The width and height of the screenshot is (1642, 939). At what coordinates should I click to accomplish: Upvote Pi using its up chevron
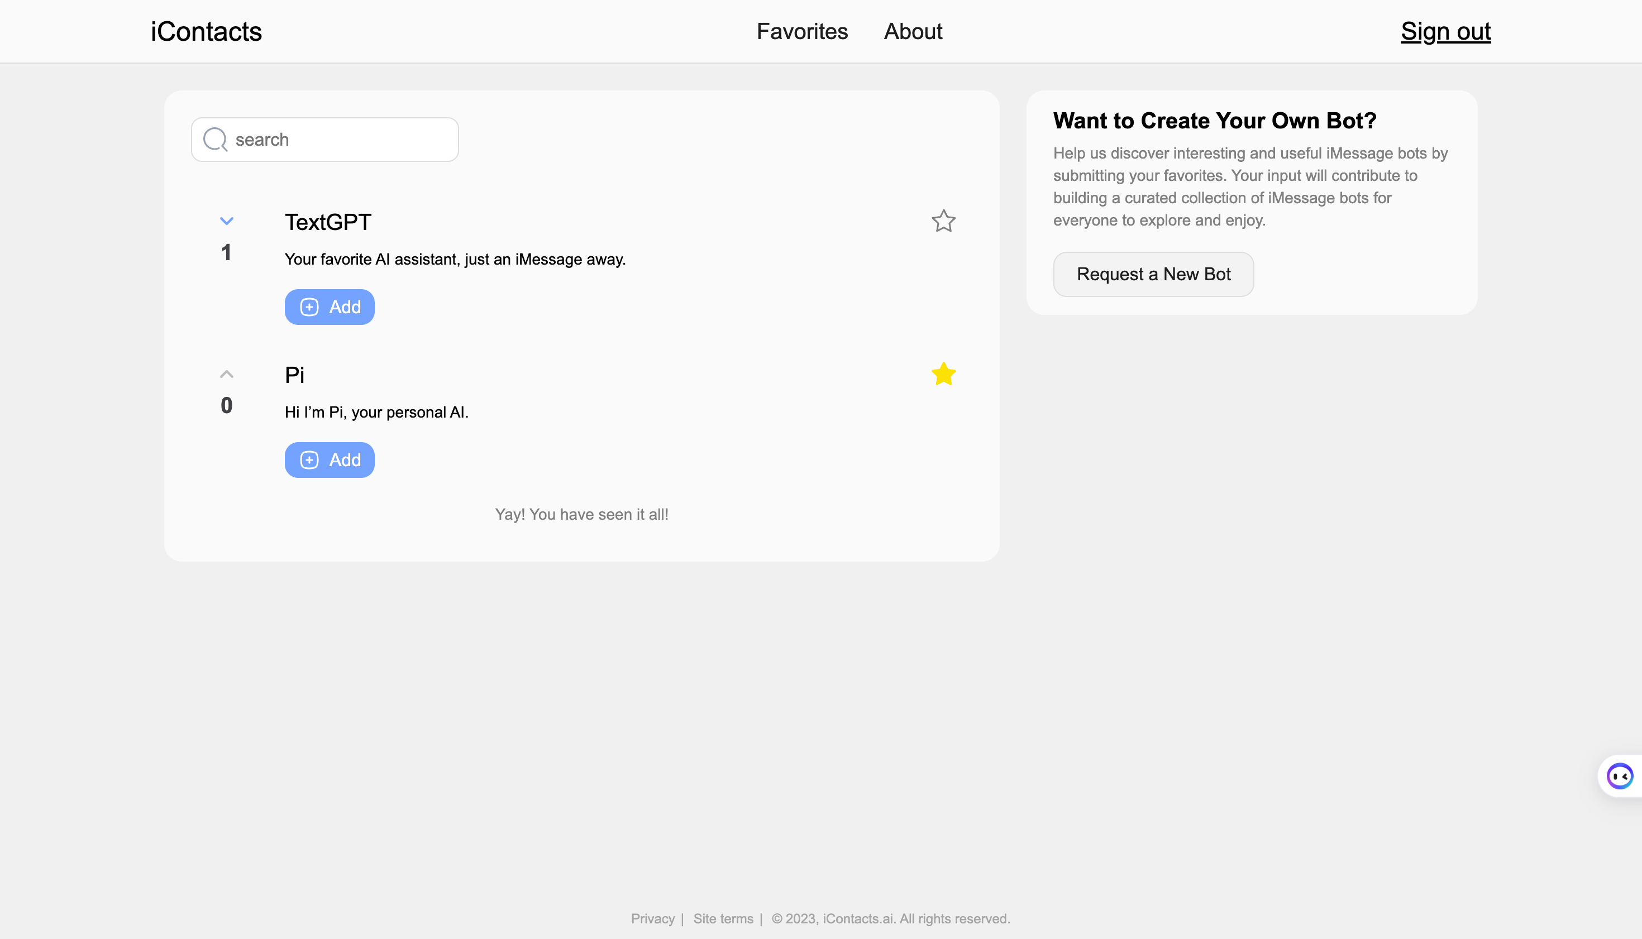pyautogui.click(x=226, y=374)
